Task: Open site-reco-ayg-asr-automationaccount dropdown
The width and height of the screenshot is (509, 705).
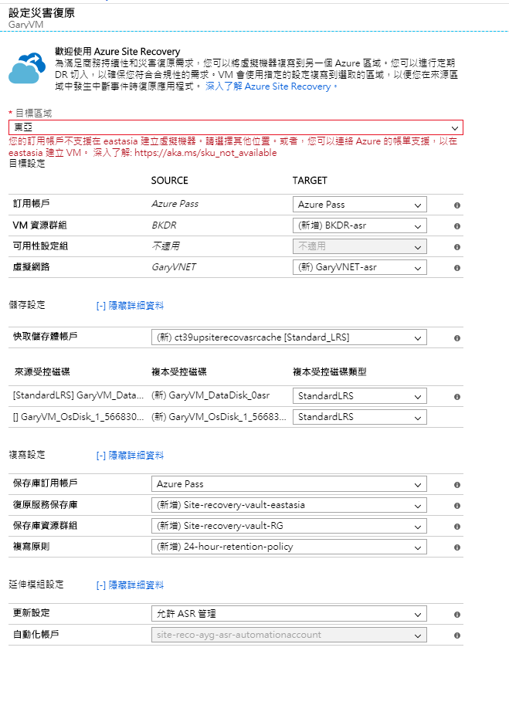Action: pyautogui.click(x=289, y=635)
